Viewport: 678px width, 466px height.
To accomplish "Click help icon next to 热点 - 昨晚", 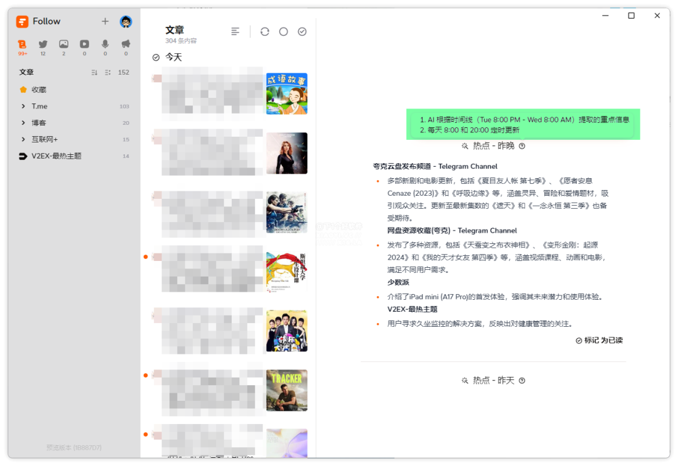I will pyautogui.click(x=522, y=146).
